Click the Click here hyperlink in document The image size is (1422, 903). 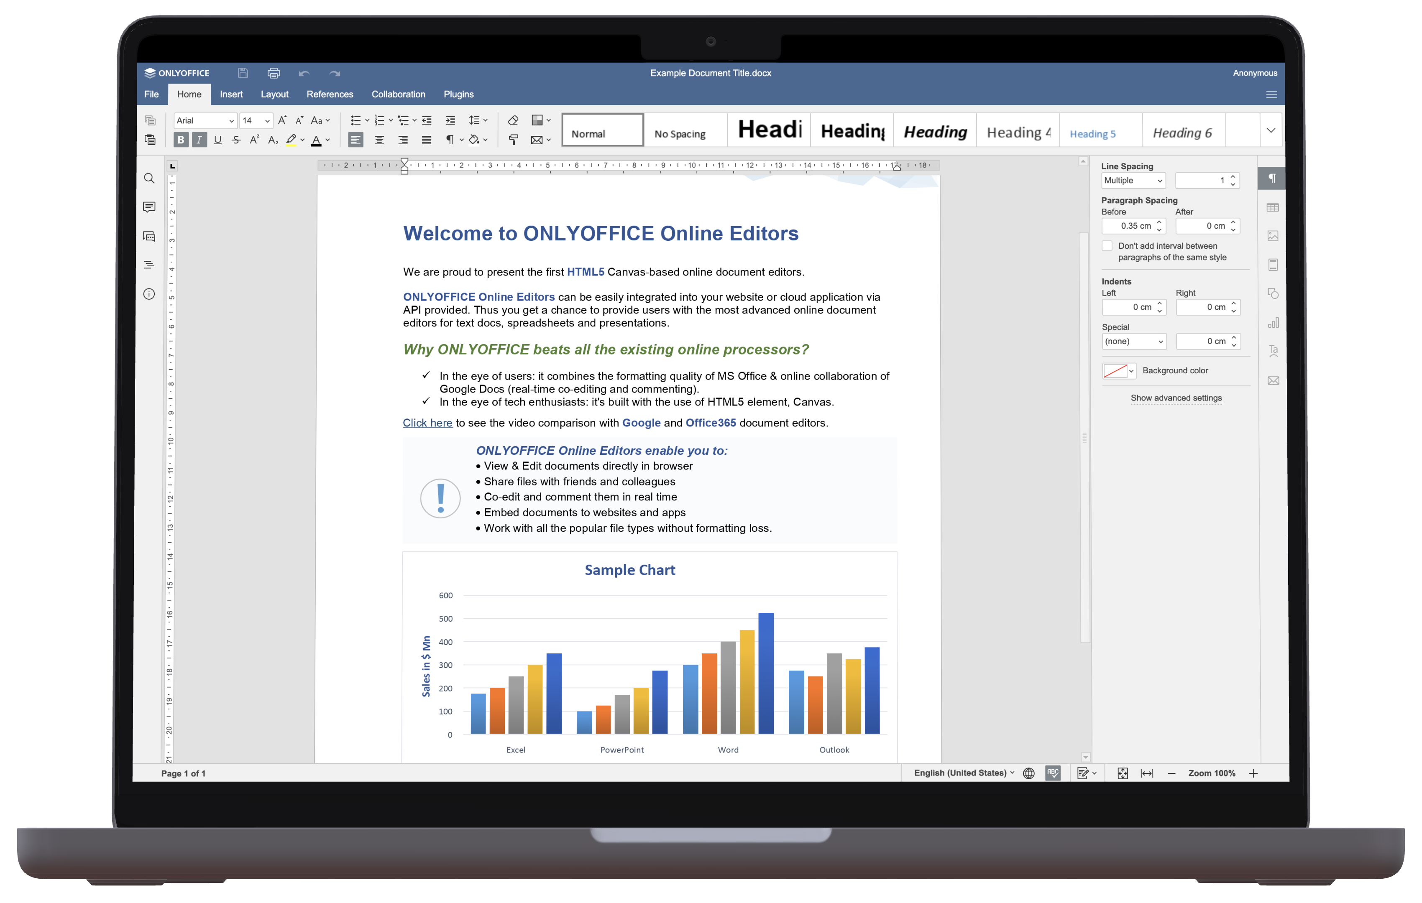tap(427, 423)
